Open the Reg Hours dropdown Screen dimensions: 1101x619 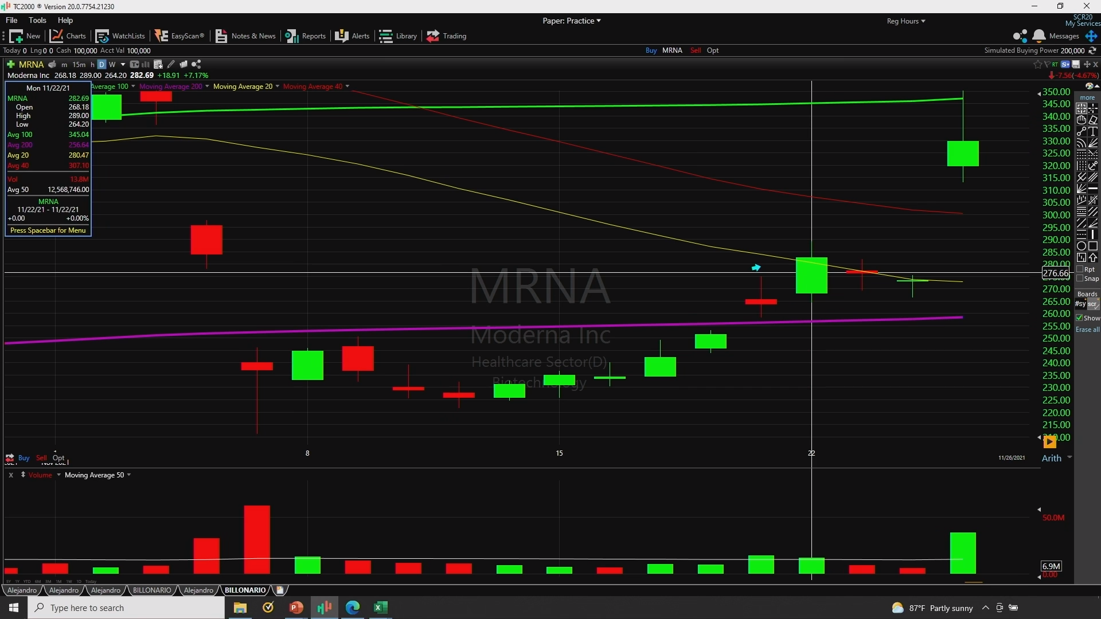pyautogui.click(x=905, y=21)
